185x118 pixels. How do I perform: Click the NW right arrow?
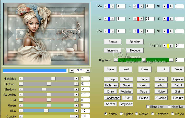tap(112, 6)
